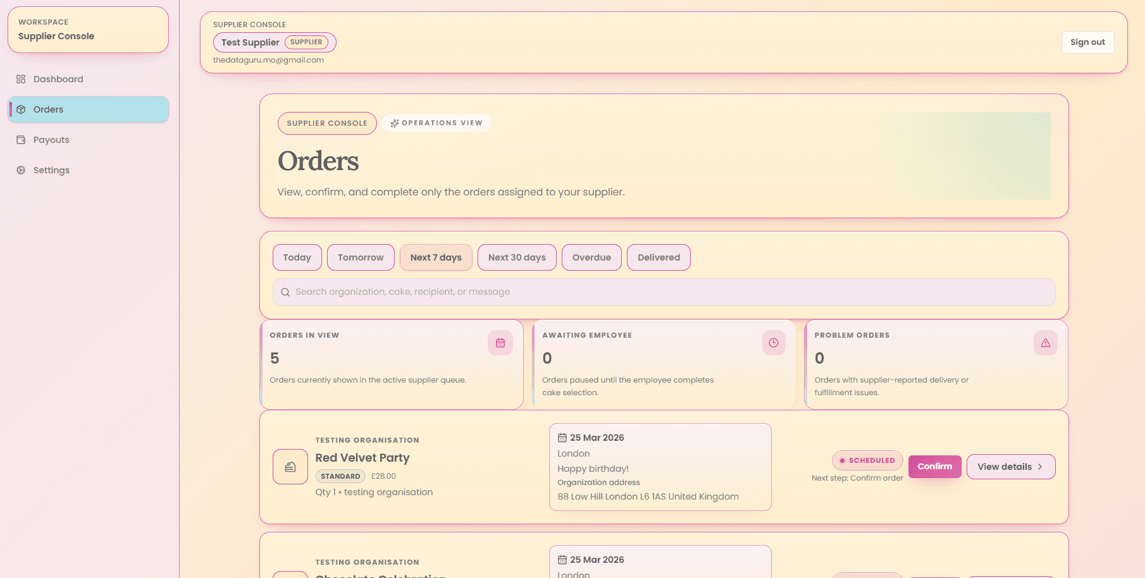Viewport: 1145px width, 578px height.
Task: Click the Dashboard grid icon in sidebar
Action: pos(21,79)
